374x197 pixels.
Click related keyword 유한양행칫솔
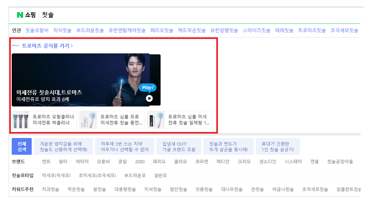pyautogui.click(x=224, y=31)
